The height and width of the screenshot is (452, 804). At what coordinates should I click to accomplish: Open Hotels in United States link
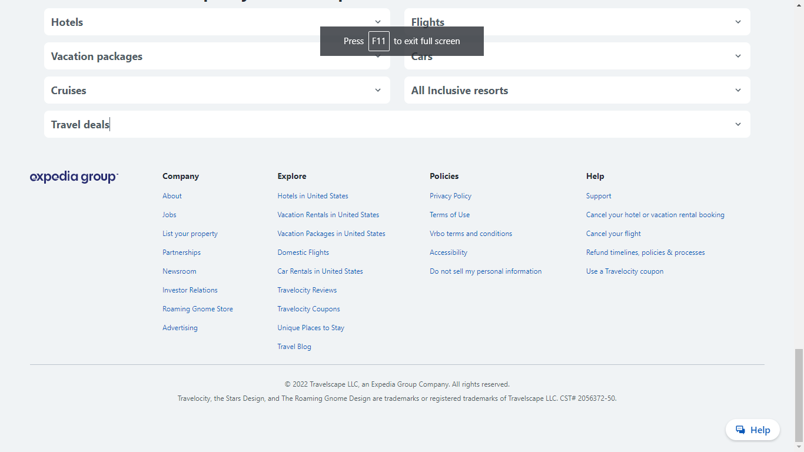coord(313,196)
